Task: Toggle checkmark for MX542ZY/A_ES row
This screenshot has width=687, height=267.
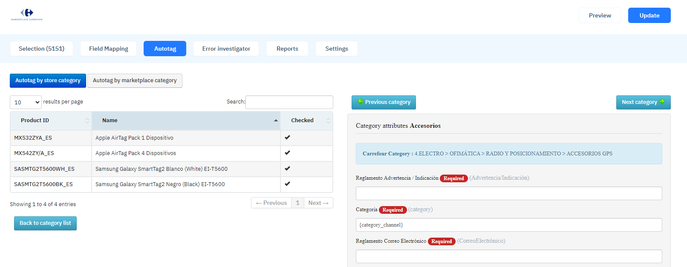Action: [x=287, y=153]
